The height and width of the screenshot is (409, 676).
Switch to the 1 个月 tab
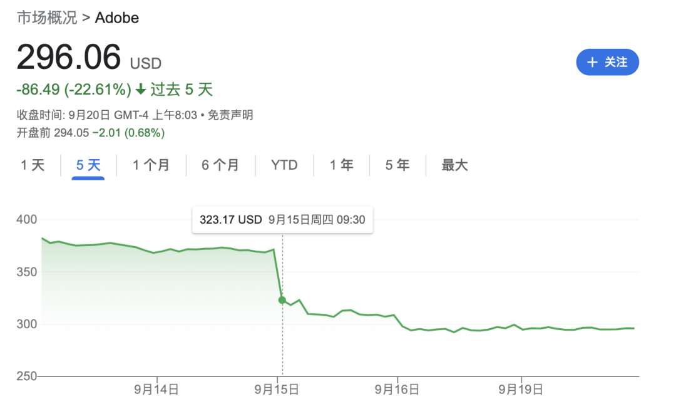(x=151, y=165)
